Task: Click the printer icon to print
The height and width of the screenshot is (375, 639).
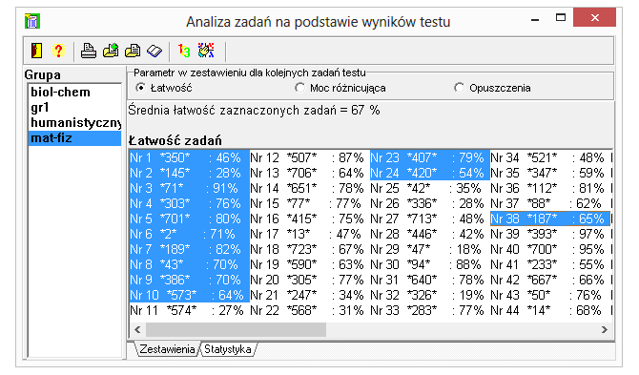Action: (x=88, y=51)
